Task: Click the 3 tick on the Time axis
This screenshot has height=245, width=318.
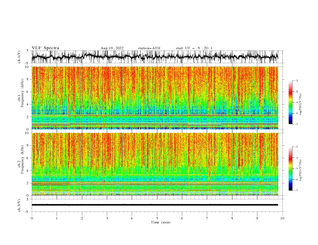Action: [x=107, y=218]
